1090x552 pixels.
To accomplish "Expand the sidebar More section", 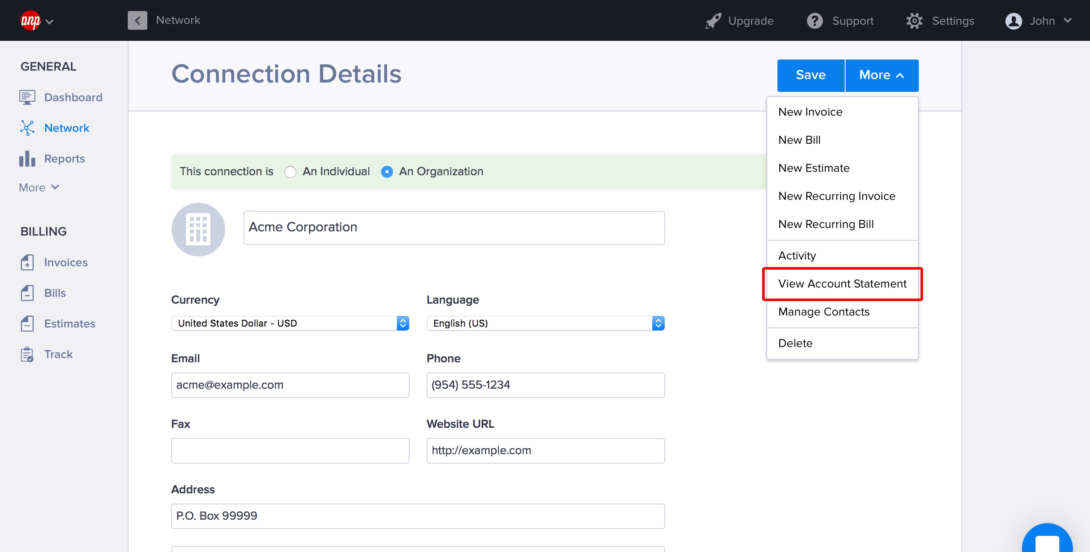I will tap(39, 188).
